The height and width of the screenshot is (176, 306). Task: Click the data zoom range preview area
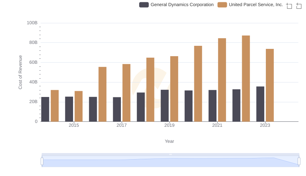[x=170, y=161]
